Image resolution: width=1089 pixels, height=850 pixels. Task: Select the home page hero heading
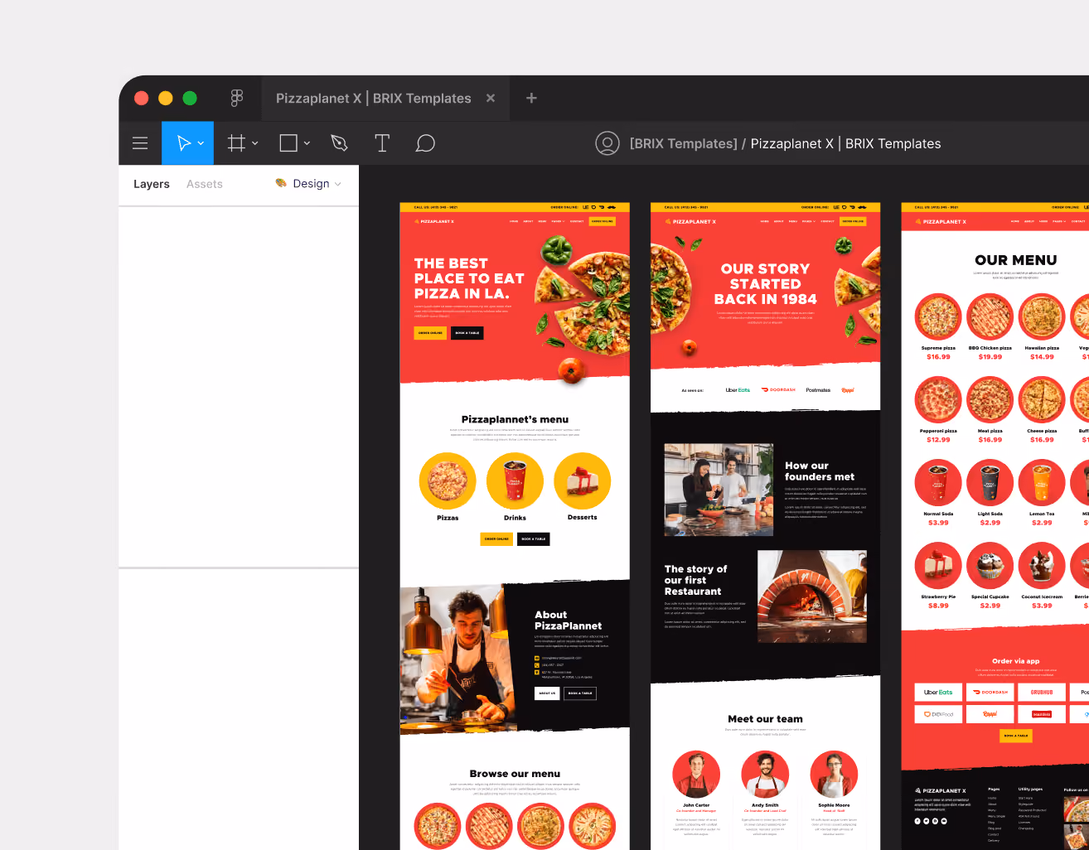click(469, 278)
